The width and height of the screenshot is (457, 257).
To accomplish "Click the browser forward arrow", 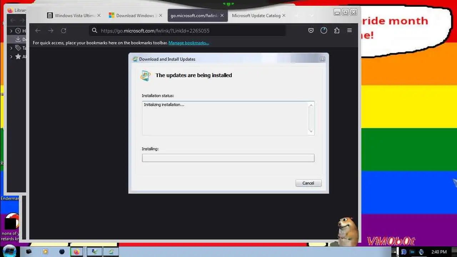I will point(51,31).
